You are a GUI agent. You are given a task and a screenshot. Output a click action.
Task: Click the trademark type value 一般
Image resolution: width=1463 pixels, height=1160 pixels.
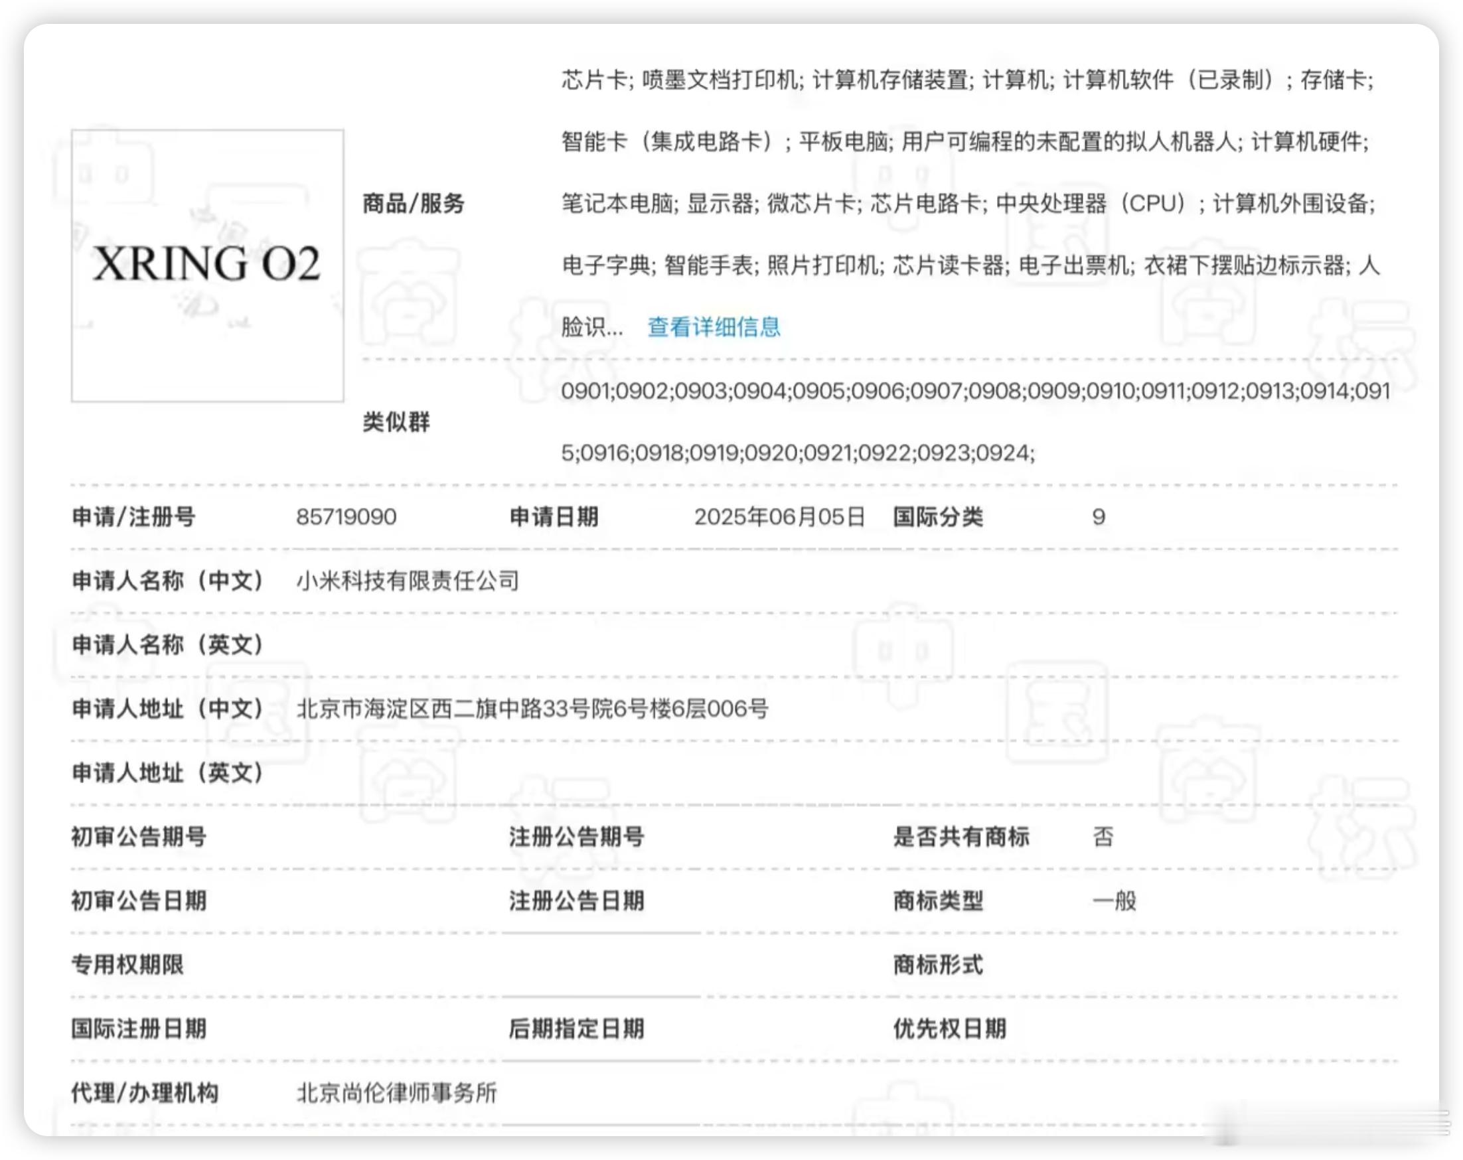point(1115,901)
